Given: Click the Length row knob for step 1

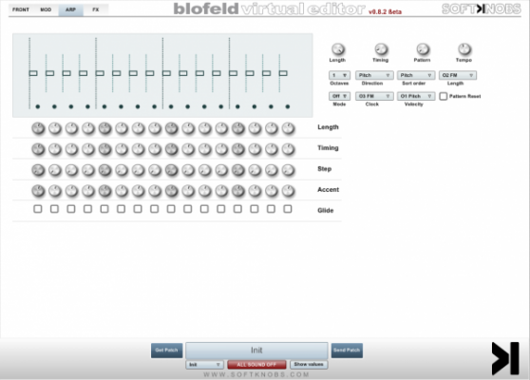Looking at the screenshot, I should [x=38, y=128].
